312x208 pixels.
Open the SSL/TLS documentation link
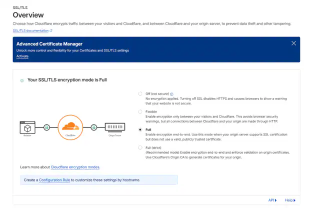(x=30, y=31)
